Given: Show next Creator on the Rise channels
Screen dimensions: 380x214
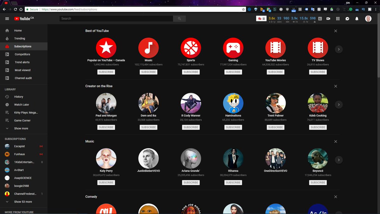Looking at the screenshot, I should tap(339, 105).
